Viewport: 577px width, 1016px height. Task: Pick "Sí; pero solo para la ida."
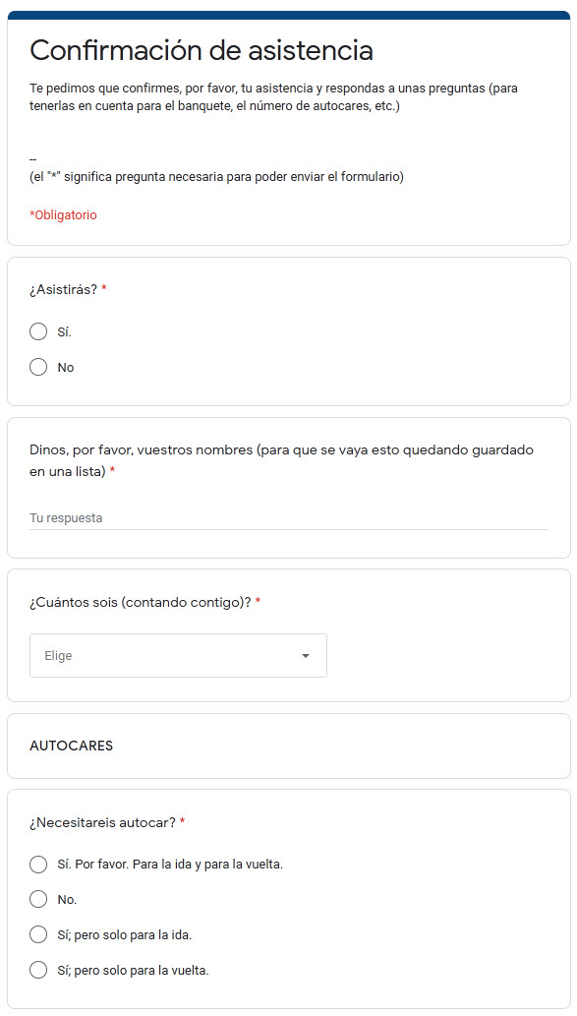(x=38, y=934)
